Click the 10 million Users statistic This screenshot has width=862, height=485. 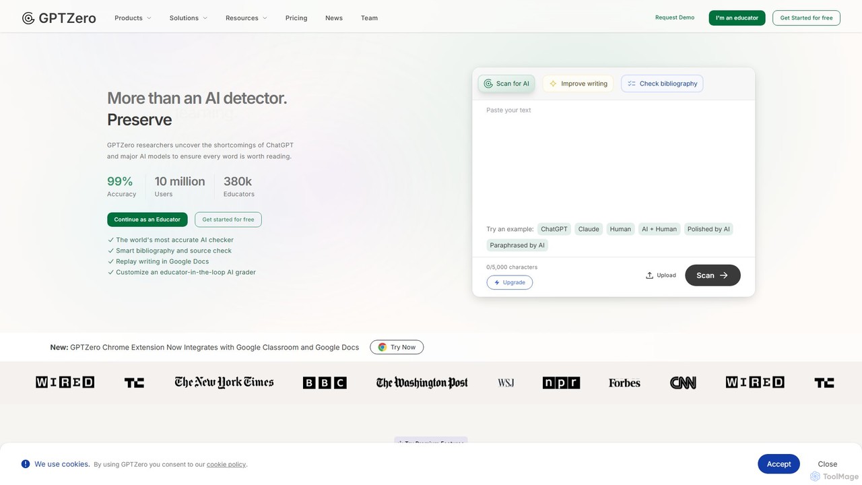click(x=180, y=187)
